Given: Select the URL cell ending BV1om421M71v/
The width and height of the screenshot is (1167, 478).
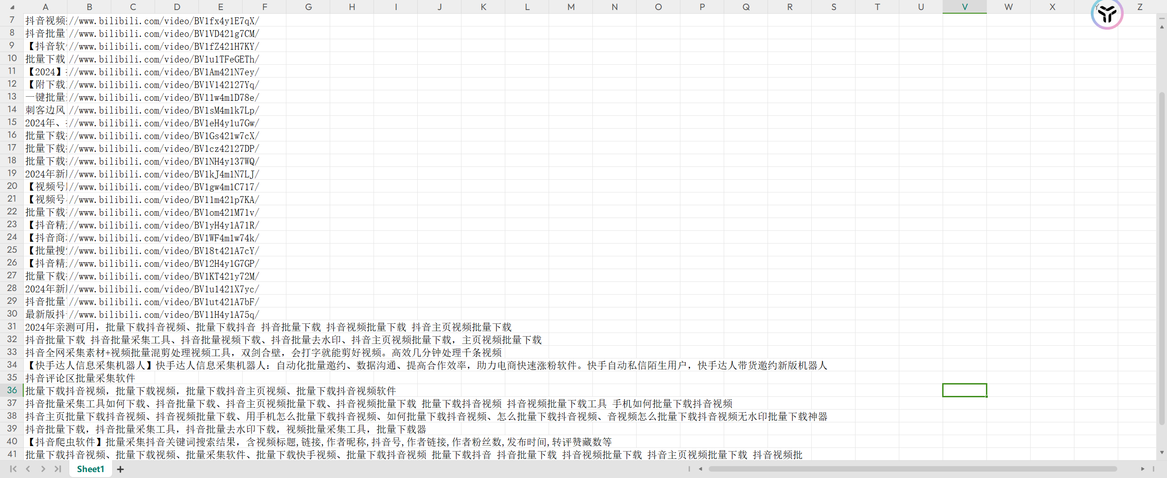Looking at the screenshot, I should pos(164,212).
